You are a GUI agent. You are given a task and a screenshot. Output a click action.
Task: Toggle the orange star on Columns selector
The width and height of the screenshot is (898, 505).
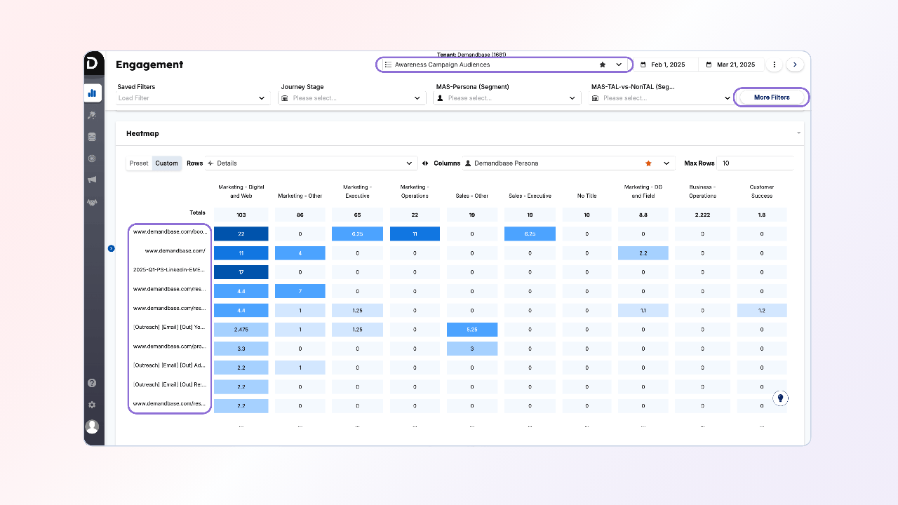click(x=648, y=163)
